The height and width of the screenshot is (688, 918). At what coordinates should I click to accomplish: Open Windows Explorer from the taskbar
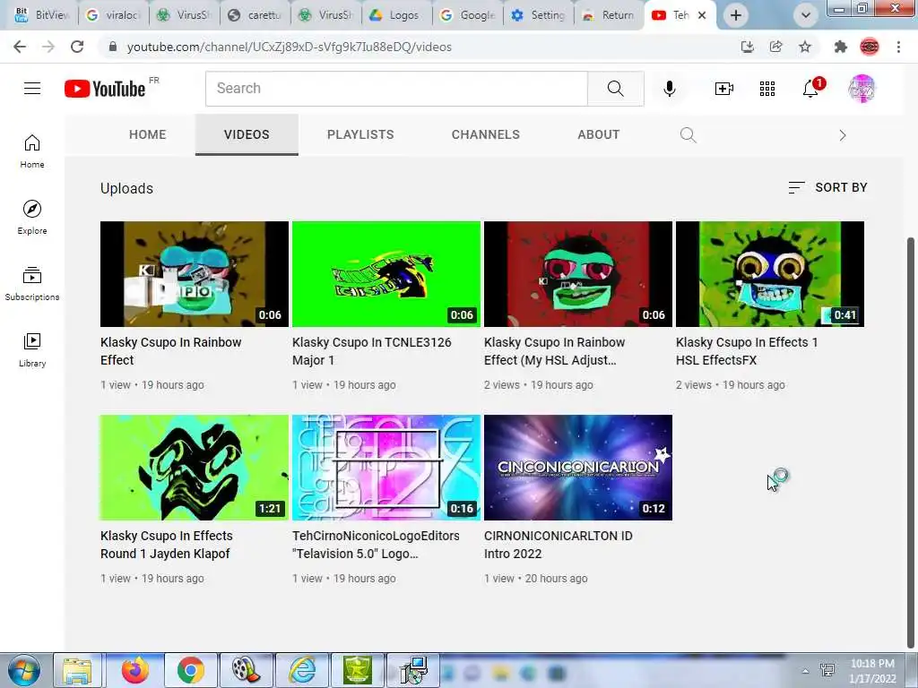(78, 670)
